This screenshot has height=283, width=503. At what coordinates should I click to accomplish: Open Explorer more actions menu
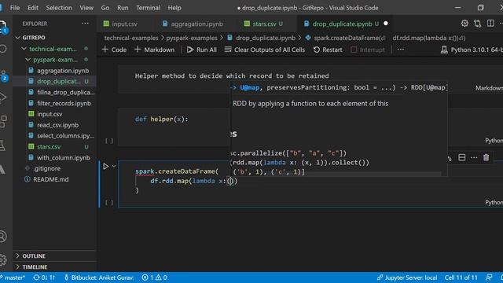(85, 24)
